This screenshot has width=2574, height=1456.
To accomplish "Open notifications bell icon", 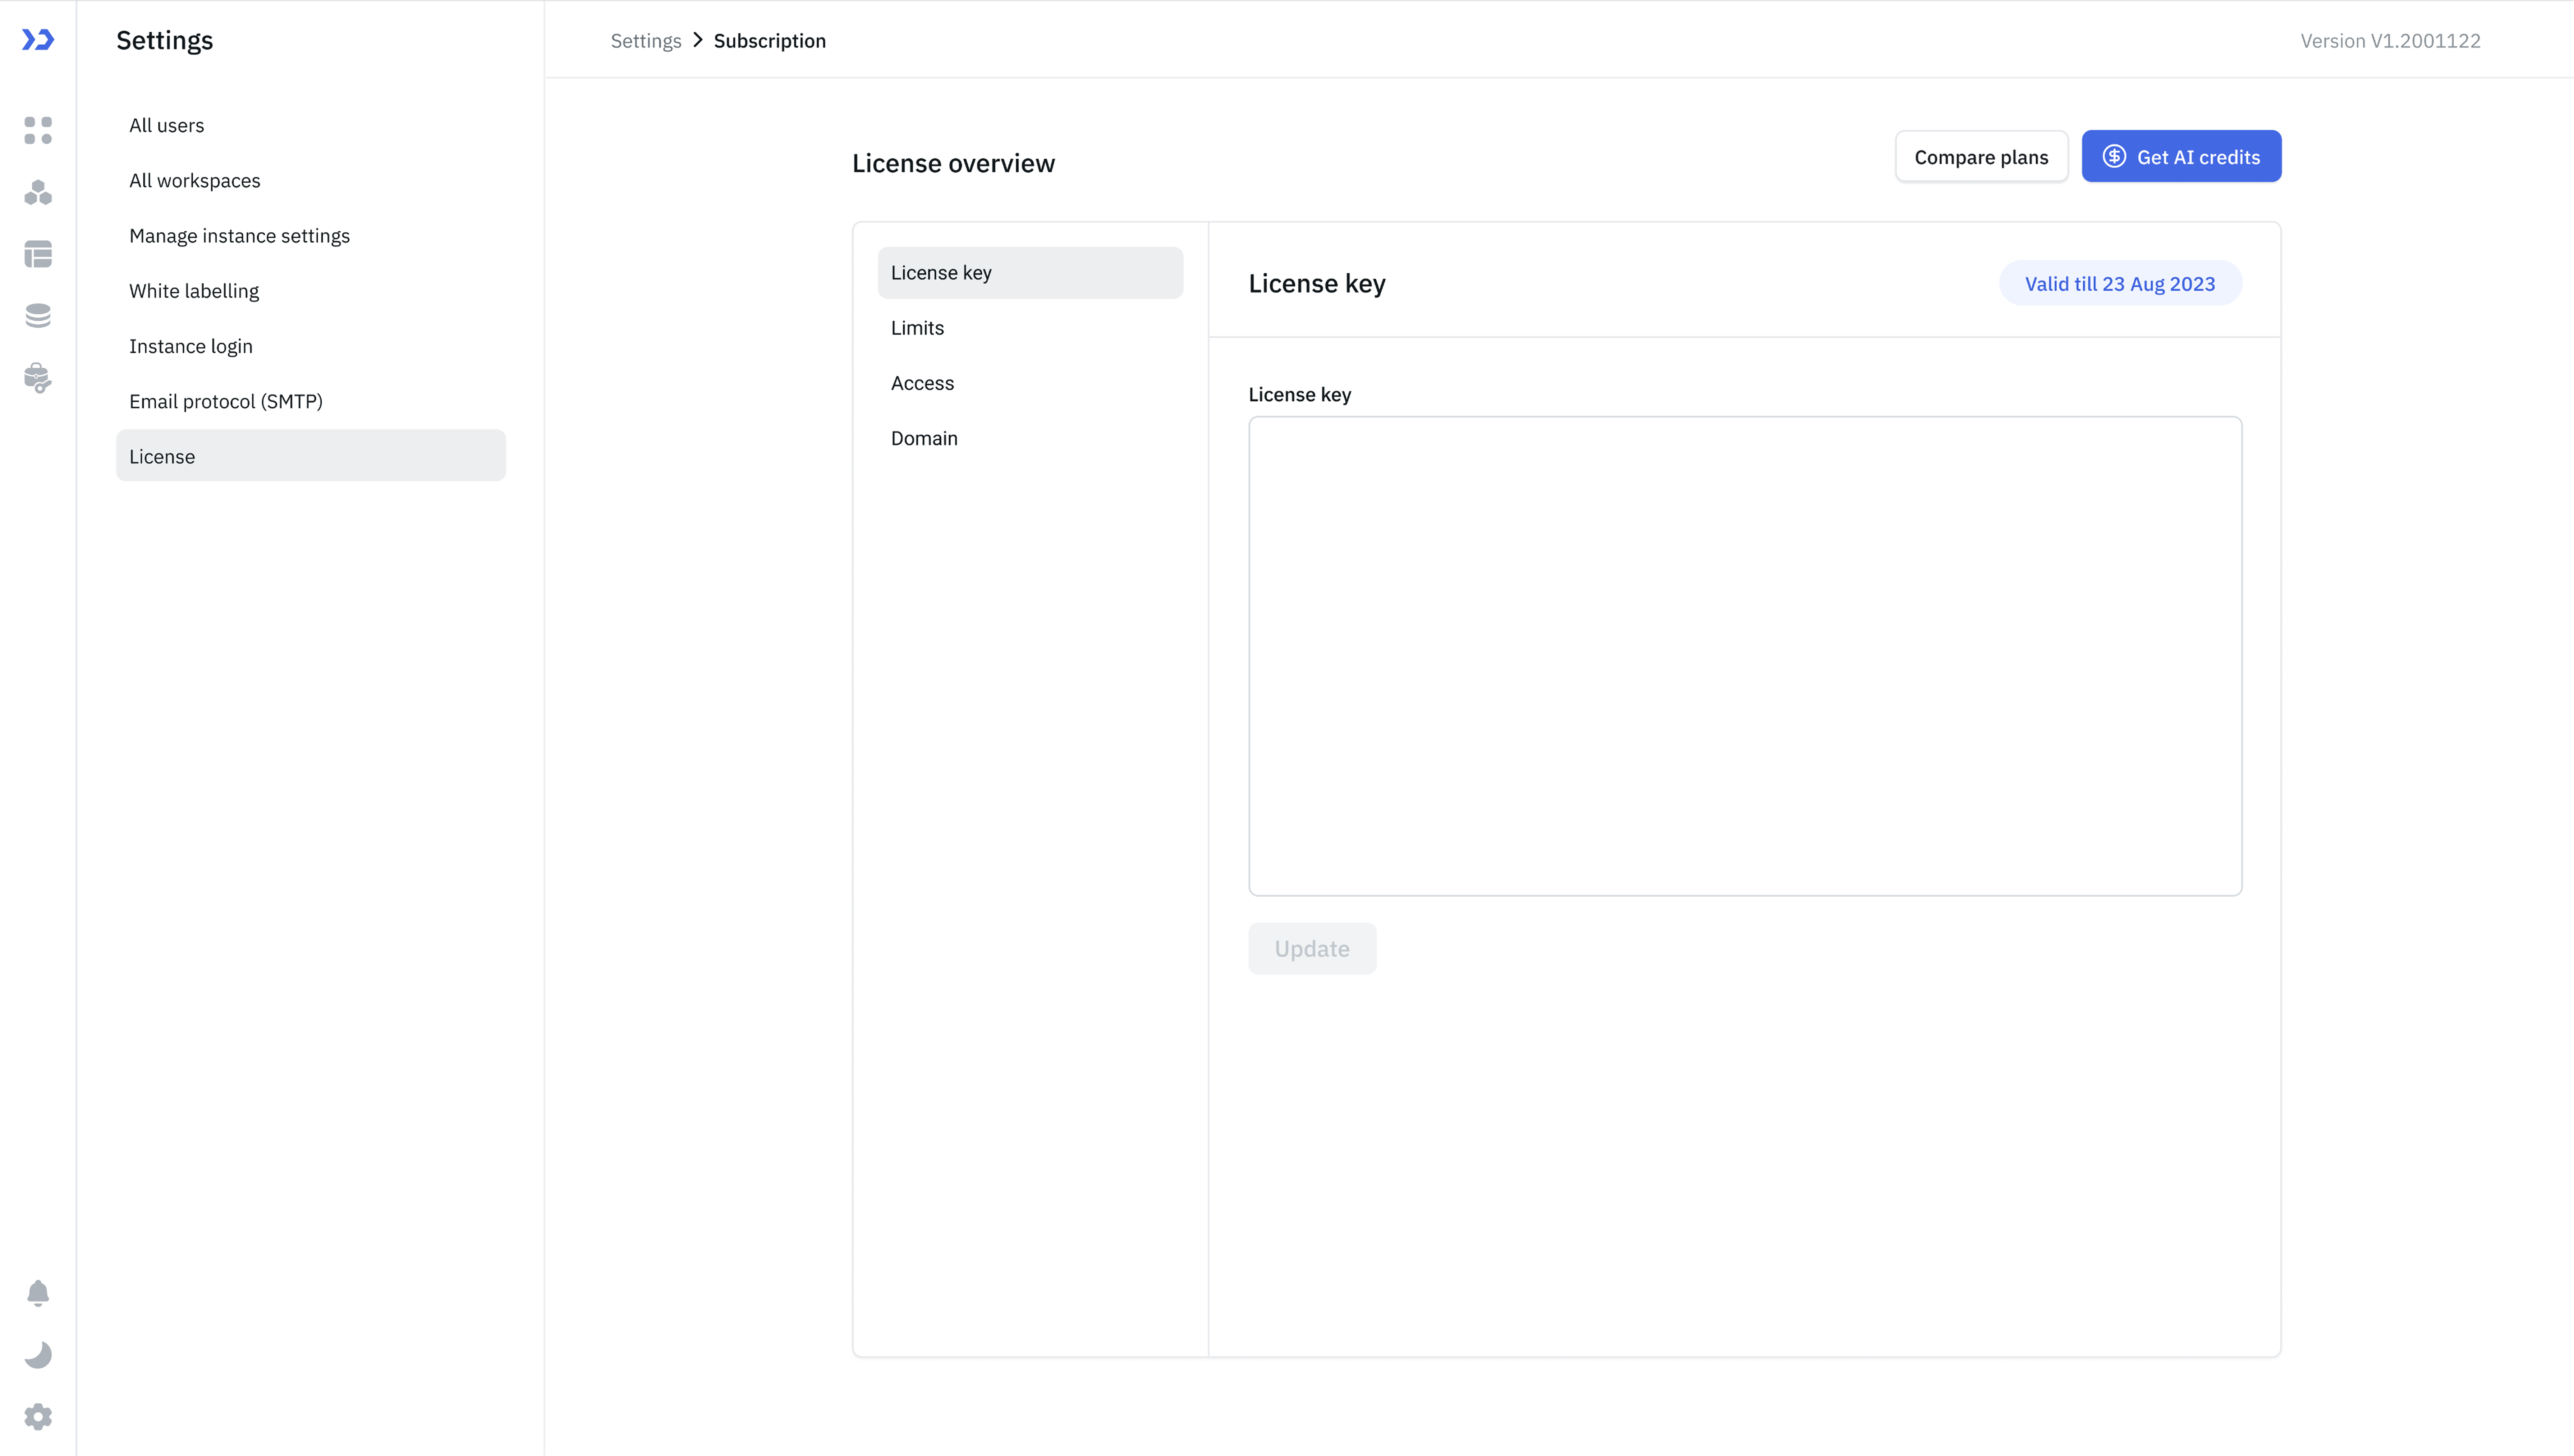I will (38, 1293).
